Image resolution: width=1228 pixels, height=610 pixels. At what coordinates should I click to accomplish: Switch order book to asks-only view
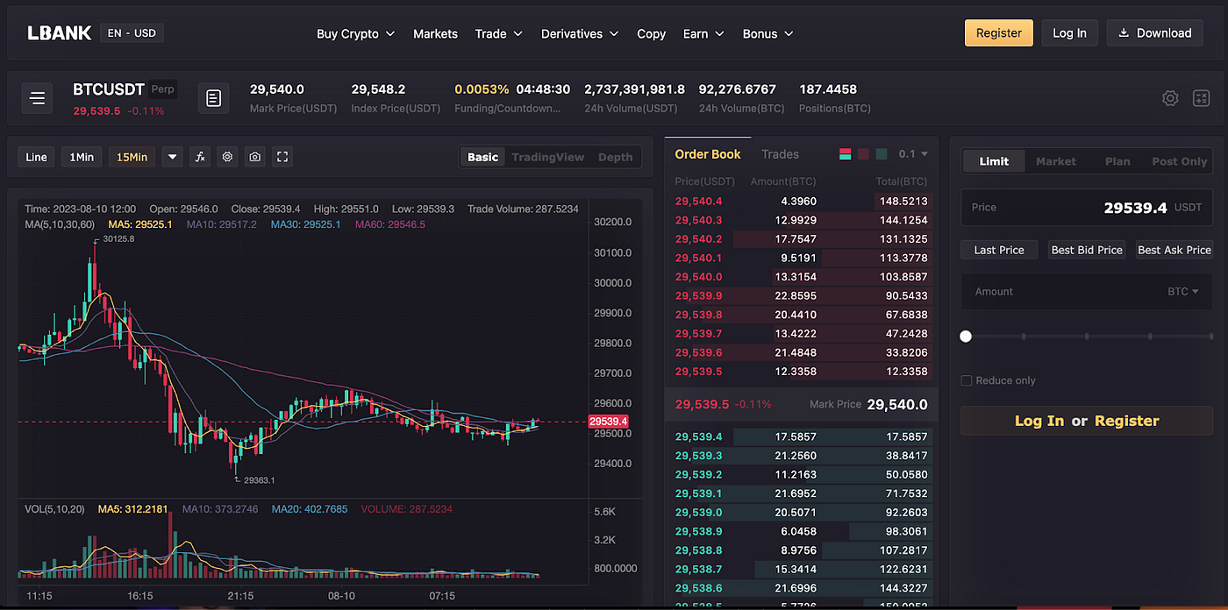[863, 153]
